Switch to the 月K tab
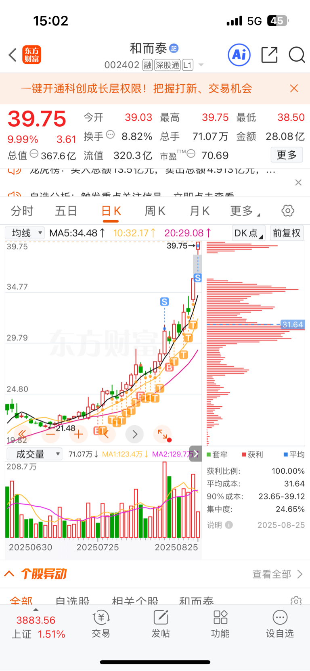 coord(199,211)
